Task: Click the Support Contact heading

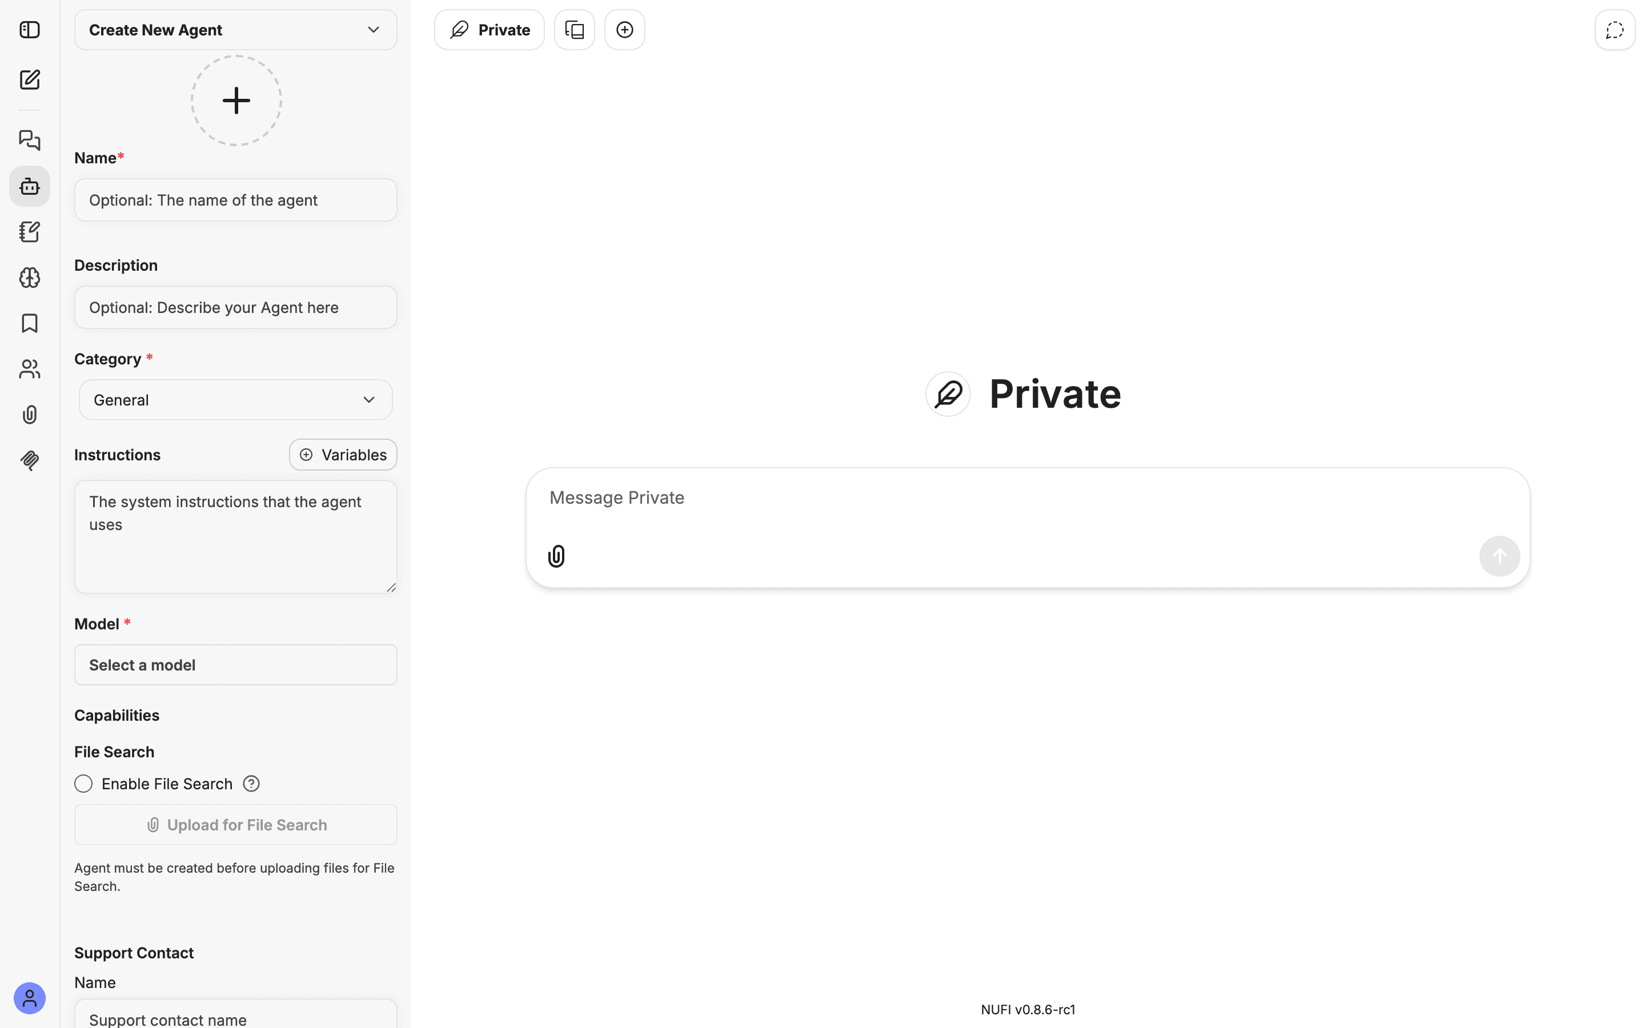Action: (x=134, y=953)
